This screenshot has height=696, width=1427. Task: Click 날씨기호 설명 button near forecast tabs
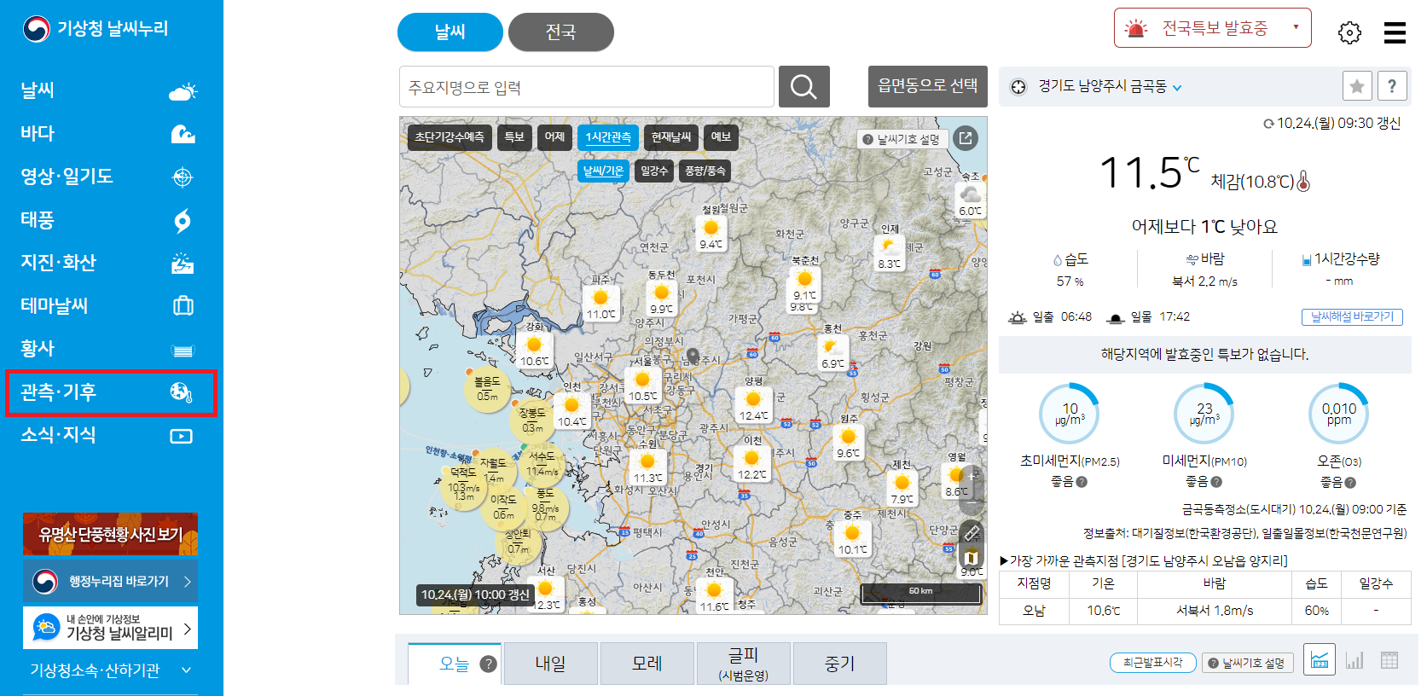coord(1247,663)
